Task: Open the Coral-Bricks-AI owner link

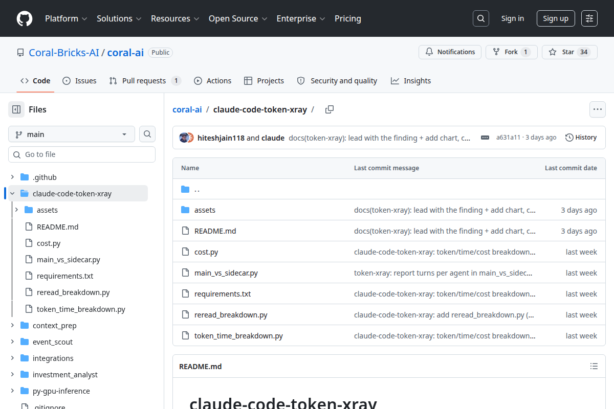Action: click(64, 52)
